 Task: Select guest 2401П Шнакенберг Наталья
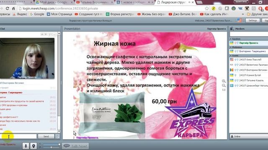tap(249, 86)
